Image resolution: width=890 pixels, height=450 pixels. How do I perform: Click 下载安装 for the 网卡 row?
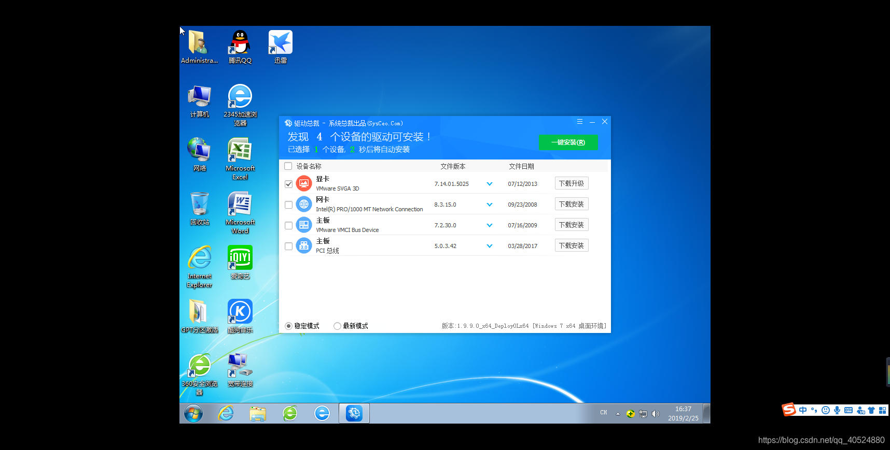click(572, 204)
